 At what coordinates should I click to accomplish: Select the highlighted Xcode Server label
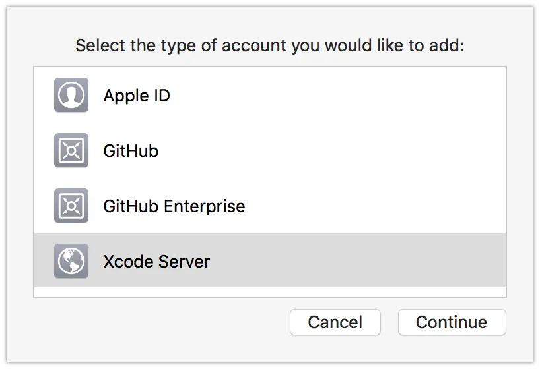pyautogui.click(x=156, y=261)
